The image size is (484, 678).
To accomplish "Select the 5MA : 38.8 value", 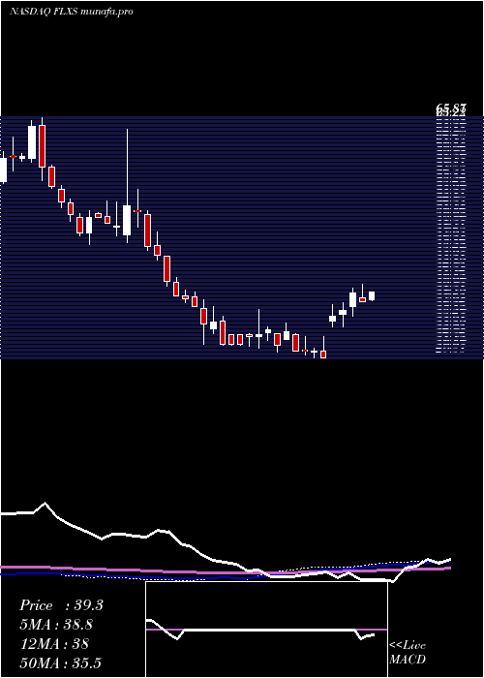I will (56, 625).
